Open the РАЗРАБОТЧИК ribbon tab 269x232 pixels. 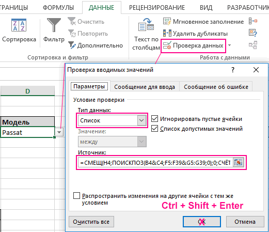(248, 8)
